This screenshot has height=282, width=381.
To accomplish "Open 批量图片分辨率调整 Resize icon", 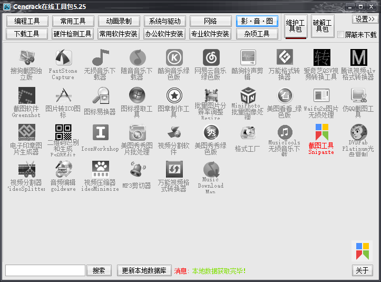I will (x=211, y=95).
